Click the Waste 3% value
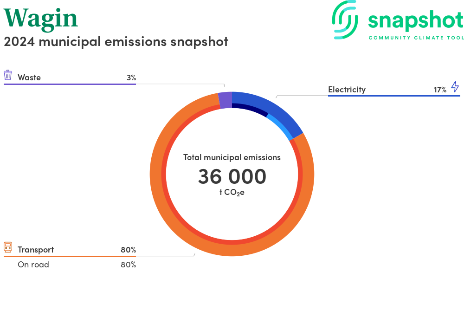 click(131, 78)
